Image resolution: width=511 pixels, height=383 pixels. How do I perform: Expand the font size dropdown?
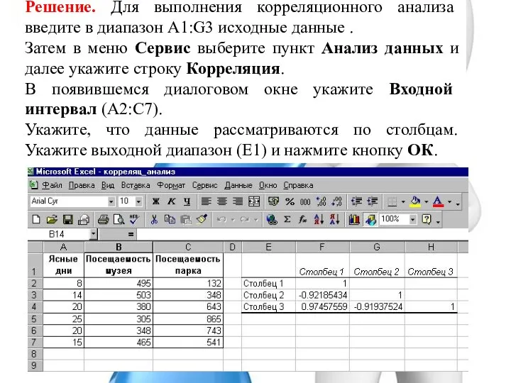[138, 201]
